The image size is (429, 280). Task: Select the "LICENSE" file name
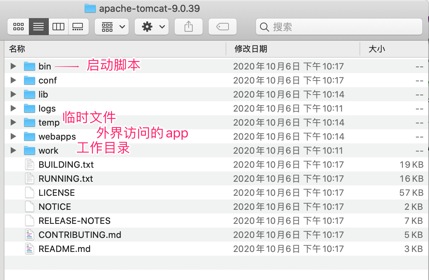point(57,192)
